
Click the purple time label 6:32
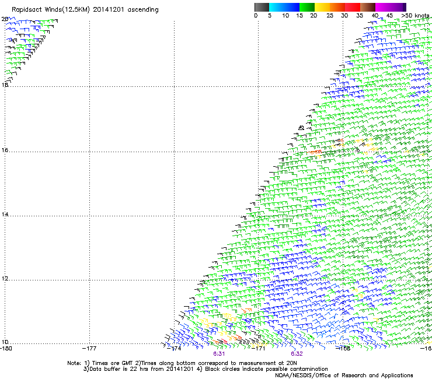point(297,354)
